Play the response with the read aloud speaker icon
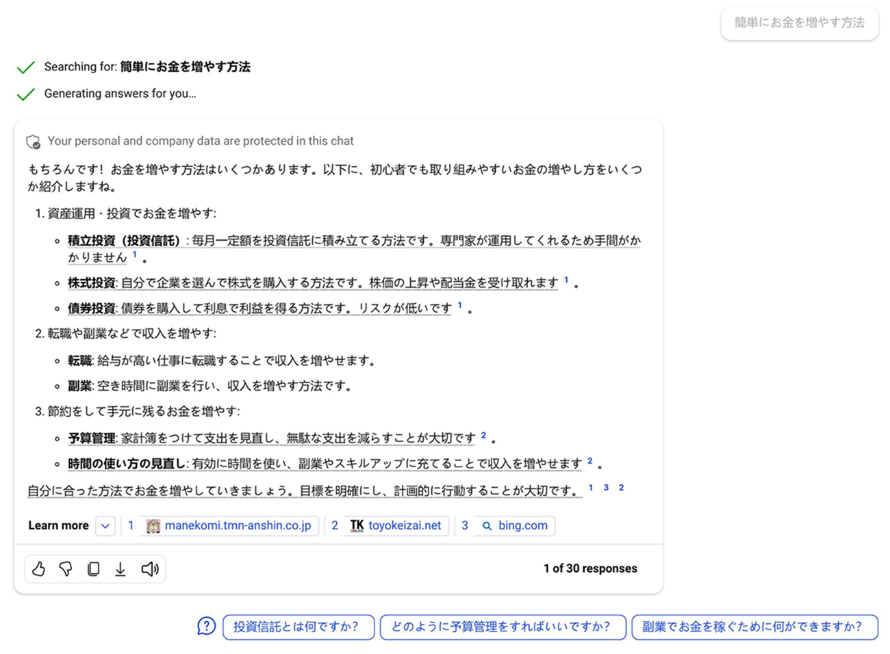This screenshot has width=890, height=654. 149,568
